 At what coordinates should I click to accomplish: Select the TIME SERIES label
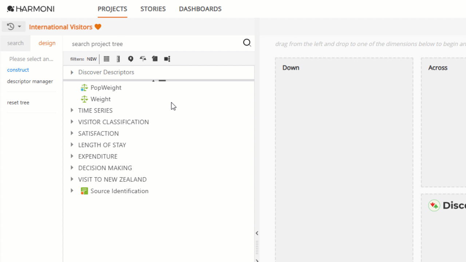click(95, 111)
